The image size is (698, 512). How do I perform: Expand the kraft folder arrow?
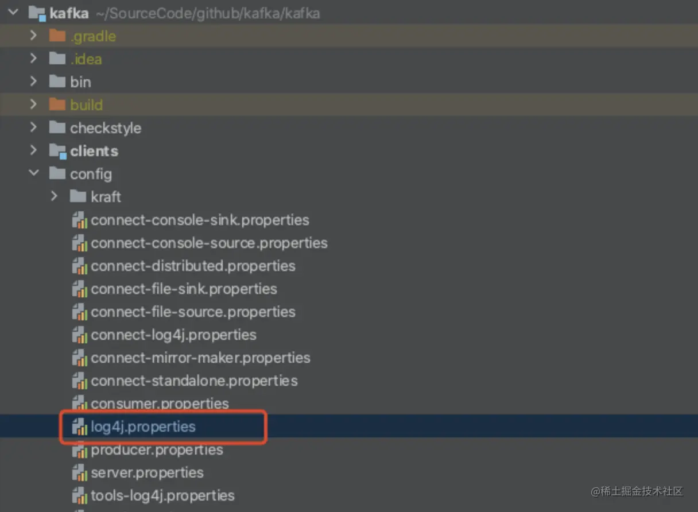(x=54, y=196)
